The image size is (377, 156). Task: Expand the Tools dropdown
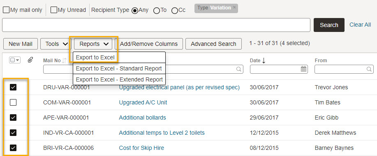point(56,44)
